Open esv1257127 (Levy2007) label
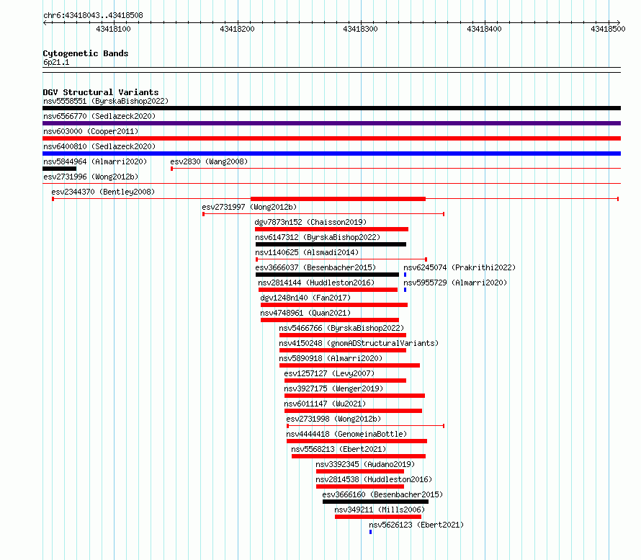Viewport: 641px width, 560px height. point(329,373)
